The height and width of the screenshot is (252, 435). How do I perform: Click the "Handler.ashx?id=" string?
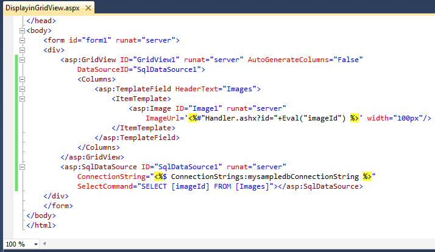click(x=239, y=118)
